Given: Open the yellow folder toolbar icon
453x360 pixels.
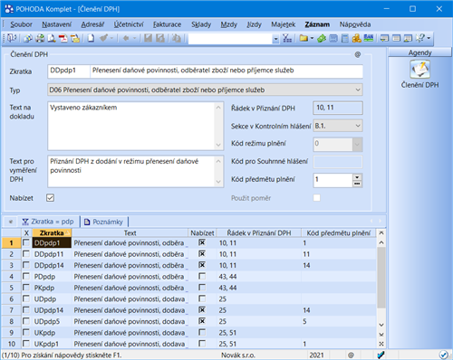Looking at the screenshot, I should (x=304, y=38).
